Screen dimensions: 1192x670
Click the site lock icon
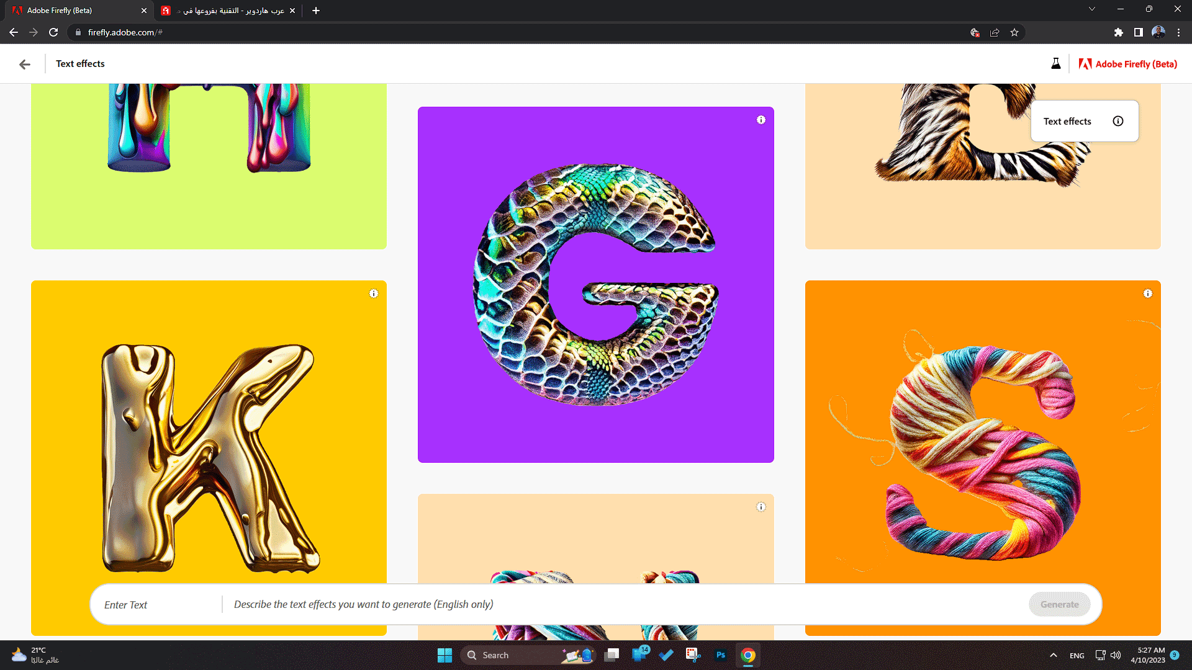click(78, 32)
